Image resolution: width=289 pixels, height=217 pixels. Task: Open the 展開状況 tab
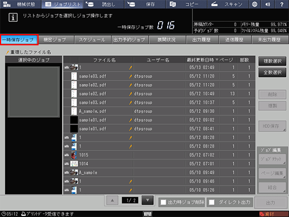(167, 40)
